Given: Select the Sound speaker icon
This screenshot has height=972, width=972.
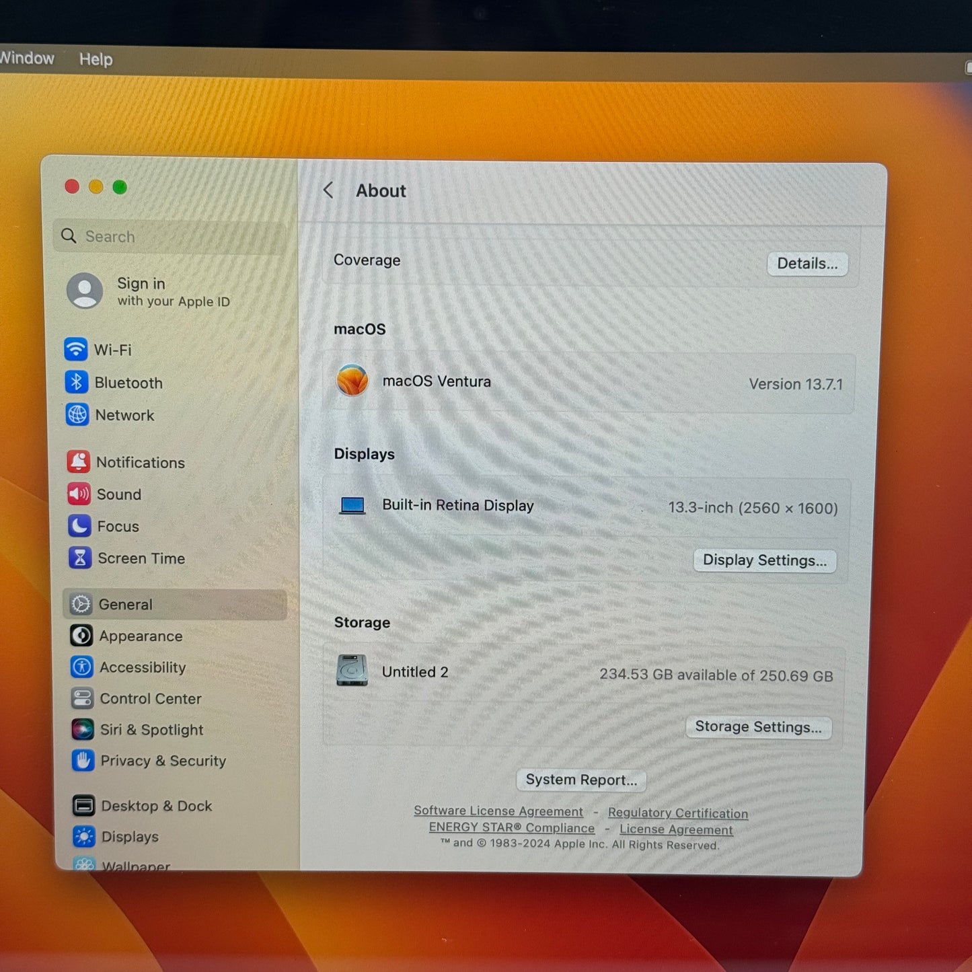Looking at the screenshot, I should pyautogui.click(x=79, y=494).
